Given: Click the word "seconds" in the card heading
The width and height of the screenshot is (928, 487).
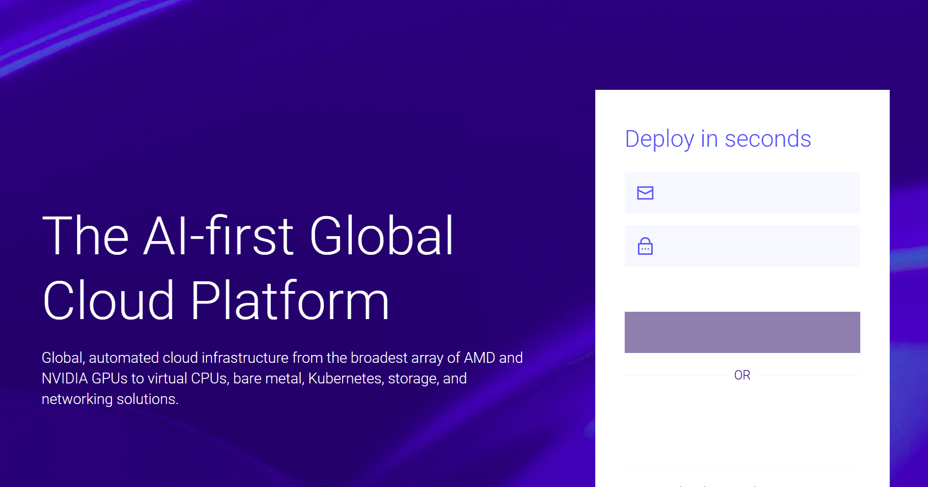Looking at the screenshot, I should tap(768, 139).
